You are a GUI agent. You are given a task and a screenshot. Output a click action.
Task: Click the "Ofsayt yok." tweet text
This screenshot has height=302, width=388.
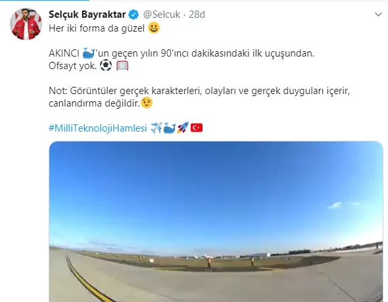pyautogui.click(x=73, y=66)
